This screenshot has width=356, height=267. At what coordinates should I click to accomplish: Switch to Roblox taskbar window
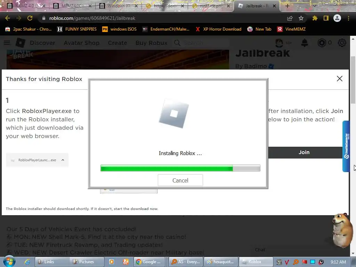point(256,262)
